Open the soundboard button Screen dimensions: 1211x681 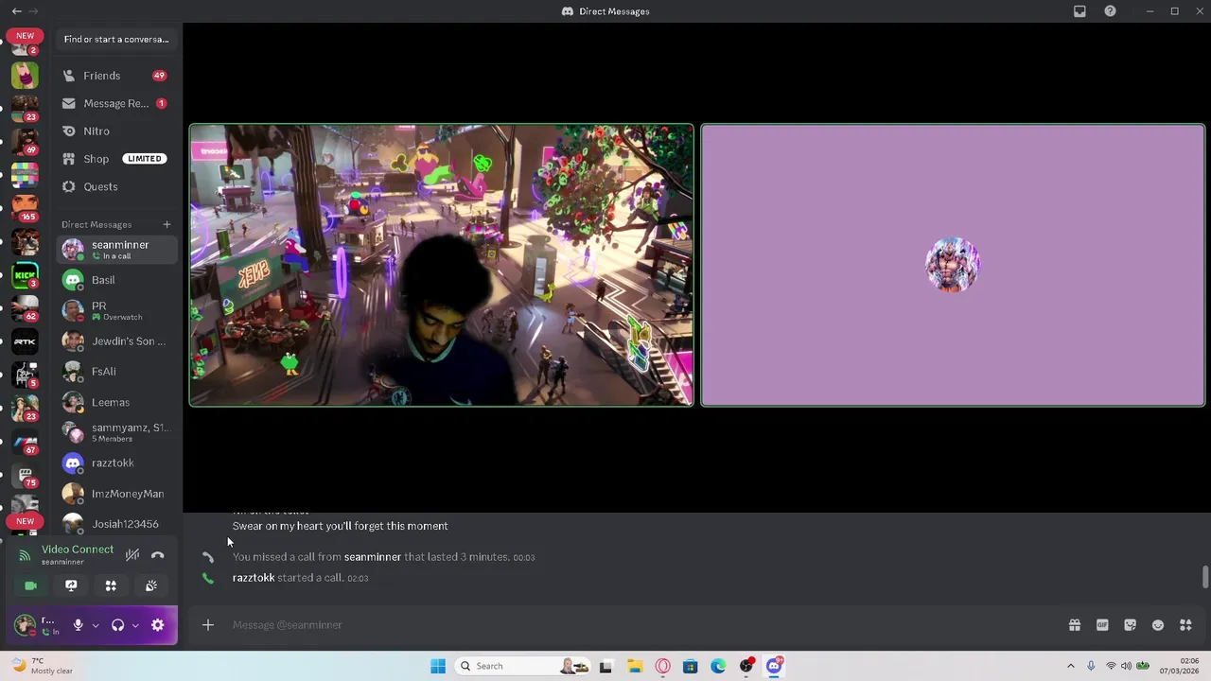(x=150, y=585)
